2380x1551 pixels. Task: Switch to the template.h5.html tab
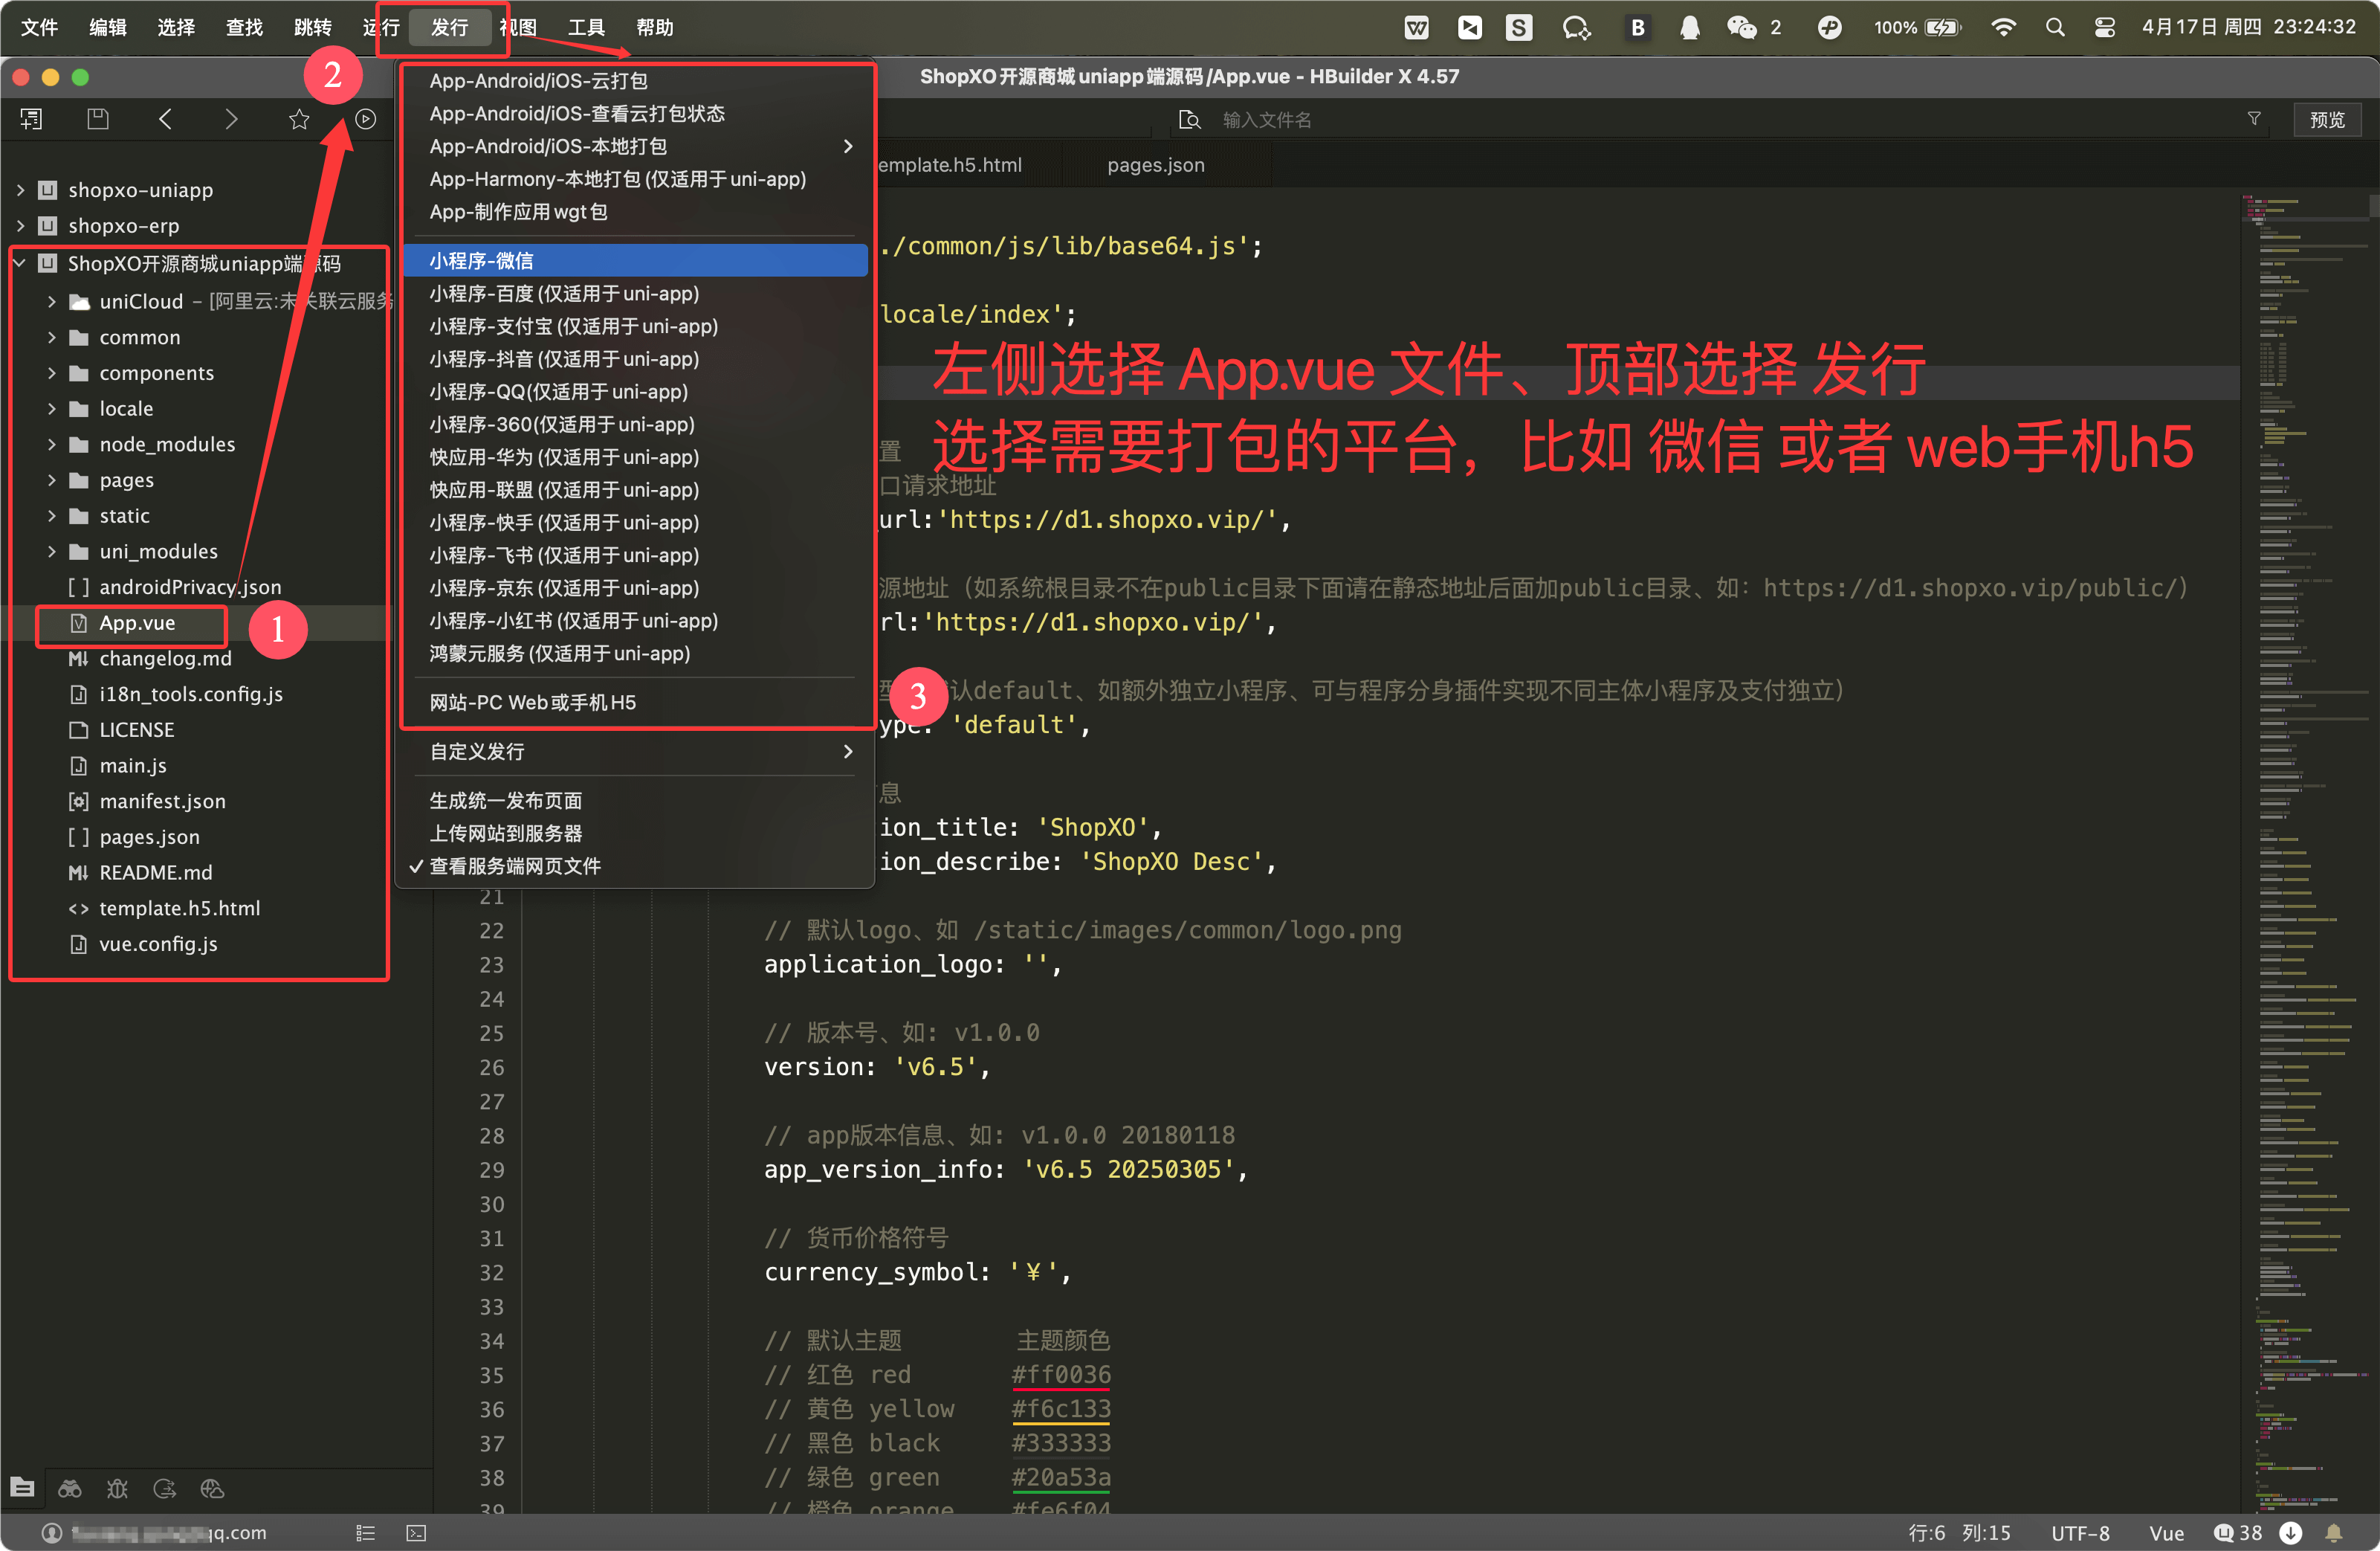(x=950, y=165)
